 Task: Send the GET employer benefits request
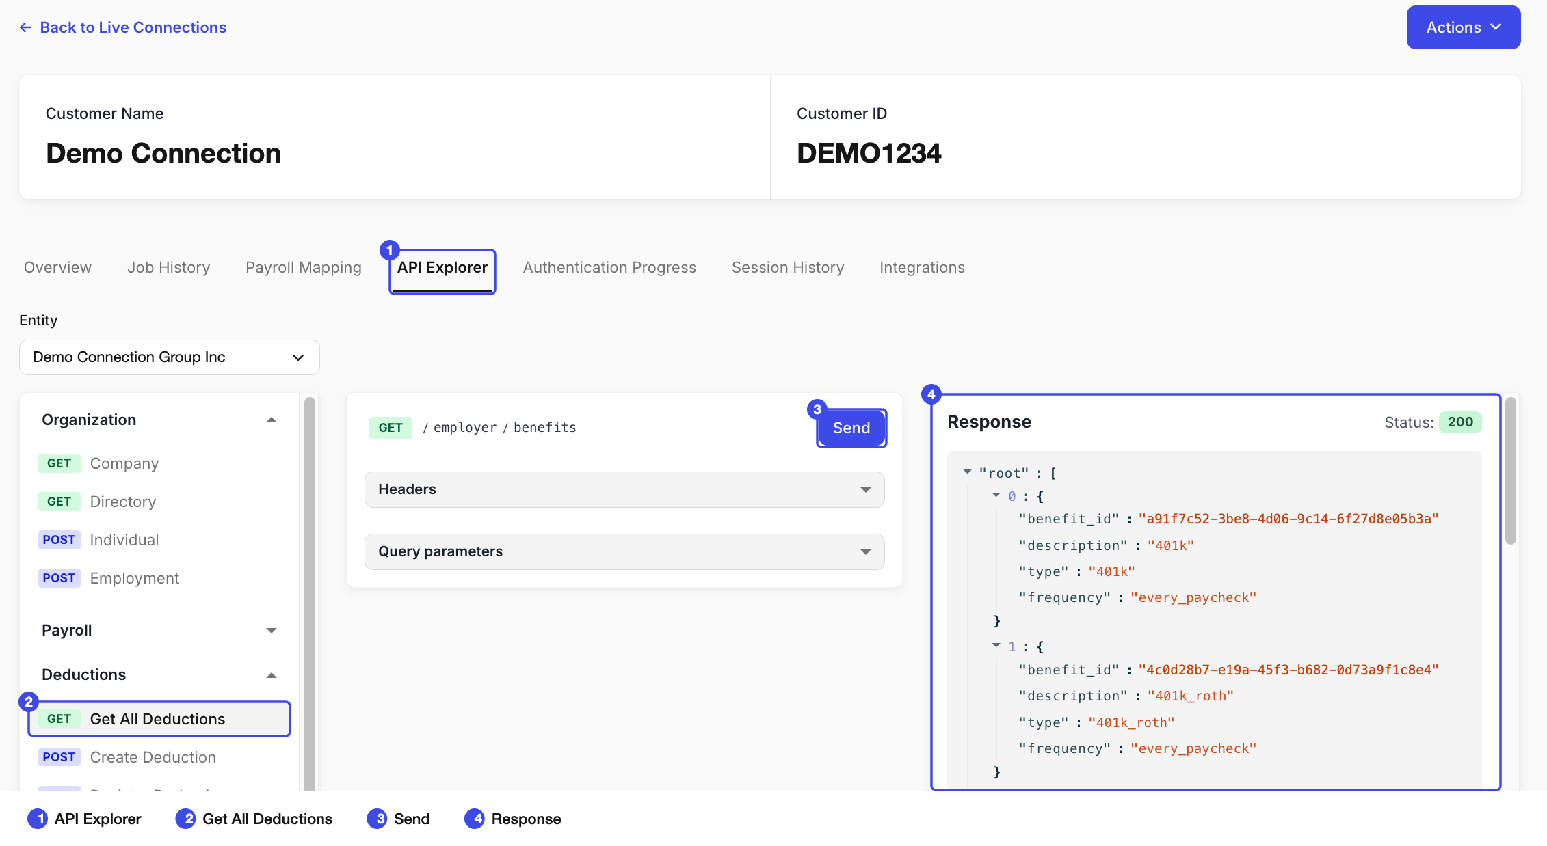tap(851, 428)
